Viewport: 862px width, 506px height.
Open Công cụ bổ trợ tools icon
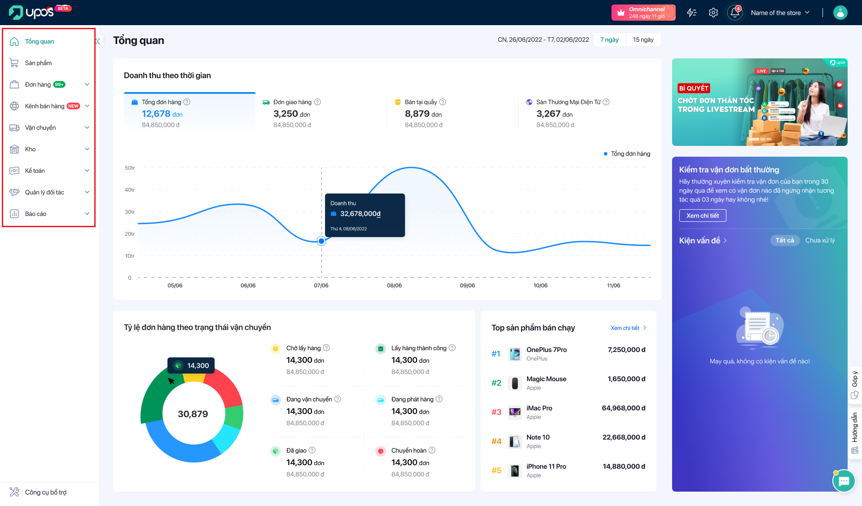(x=14, y=492)
